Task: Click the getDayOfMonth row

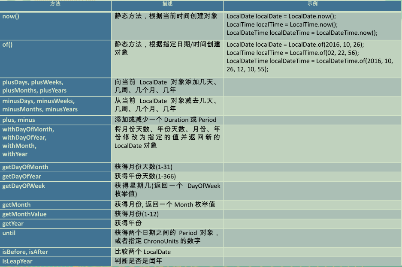Action: pos(56,167)
